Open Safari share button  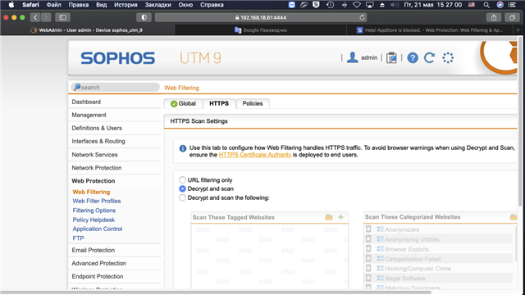(494, 17)
